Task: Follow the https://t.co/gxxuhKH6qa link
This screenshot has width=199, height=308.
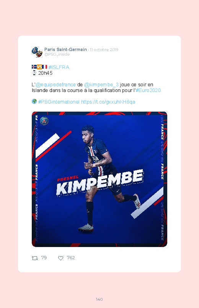Action: click(x=108, y=102)
